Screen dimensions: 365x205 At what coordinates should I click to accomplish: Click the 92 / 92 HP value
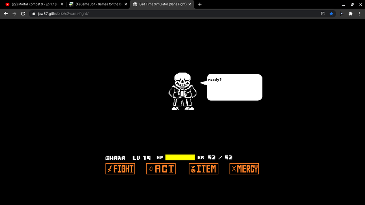click(x=220, y=158)
